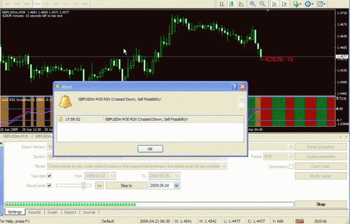The image size is (350, 224).
Task: Open the Periods clock icon
Action: tap(308, 4)
